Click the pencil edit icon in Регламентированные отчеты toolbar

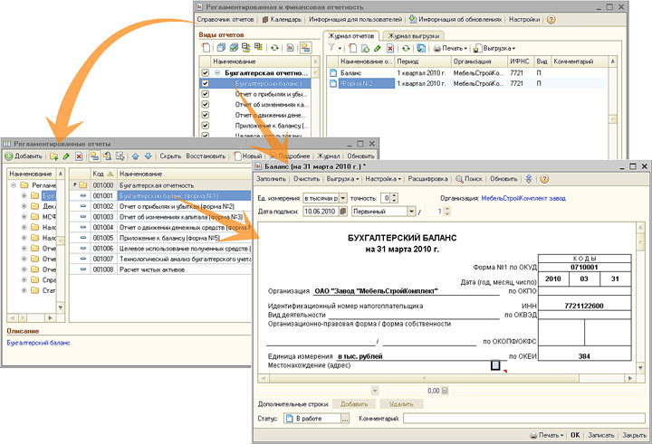[x=66, y=156]
